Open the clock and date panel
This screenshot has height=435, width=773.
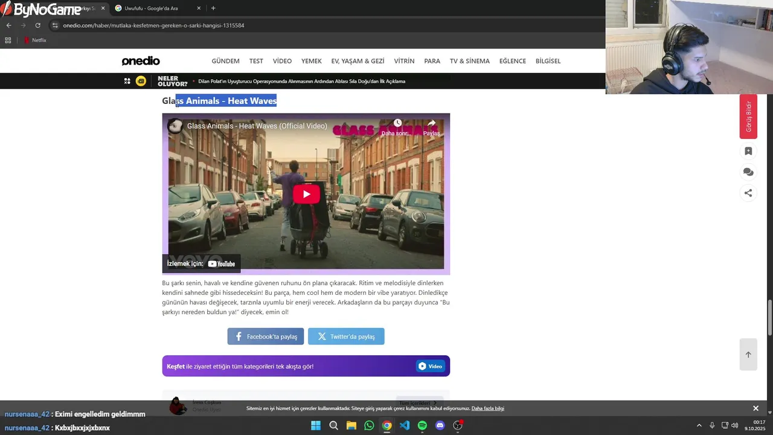755,425
